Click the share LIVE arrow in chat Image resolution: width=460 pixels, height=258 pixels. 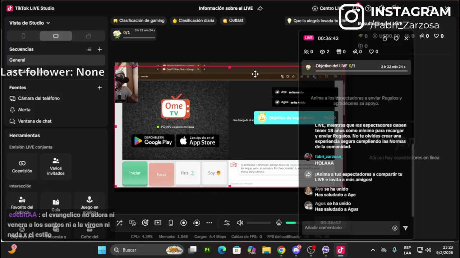[x=308, y=175]
